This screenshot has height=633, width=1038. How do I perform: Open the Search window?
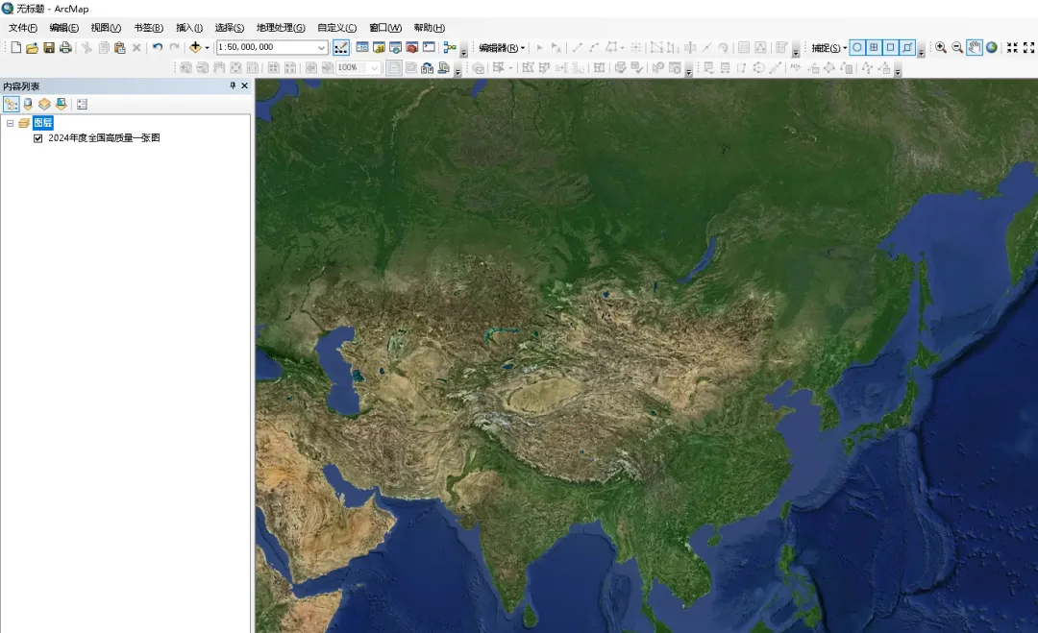[x=395, y=48]
